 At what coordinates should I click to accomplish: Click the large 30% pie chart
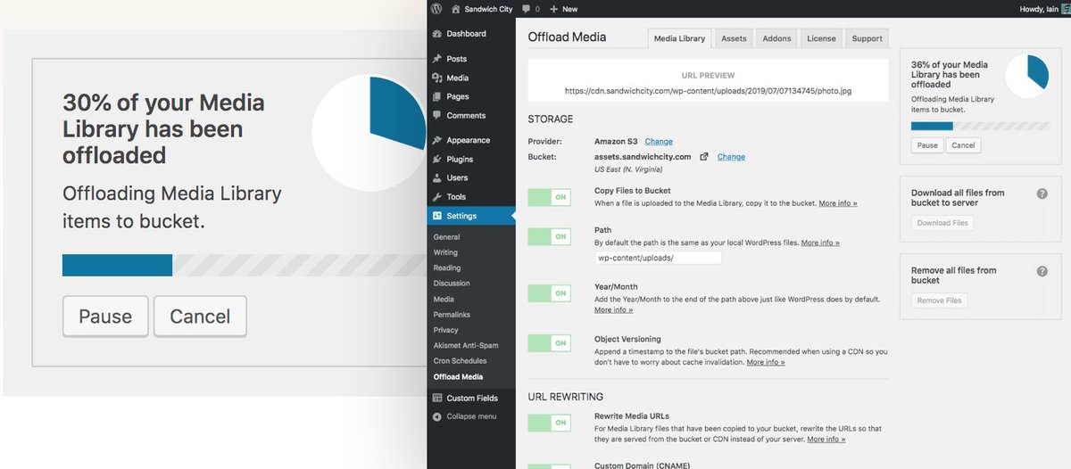(369, 133)
